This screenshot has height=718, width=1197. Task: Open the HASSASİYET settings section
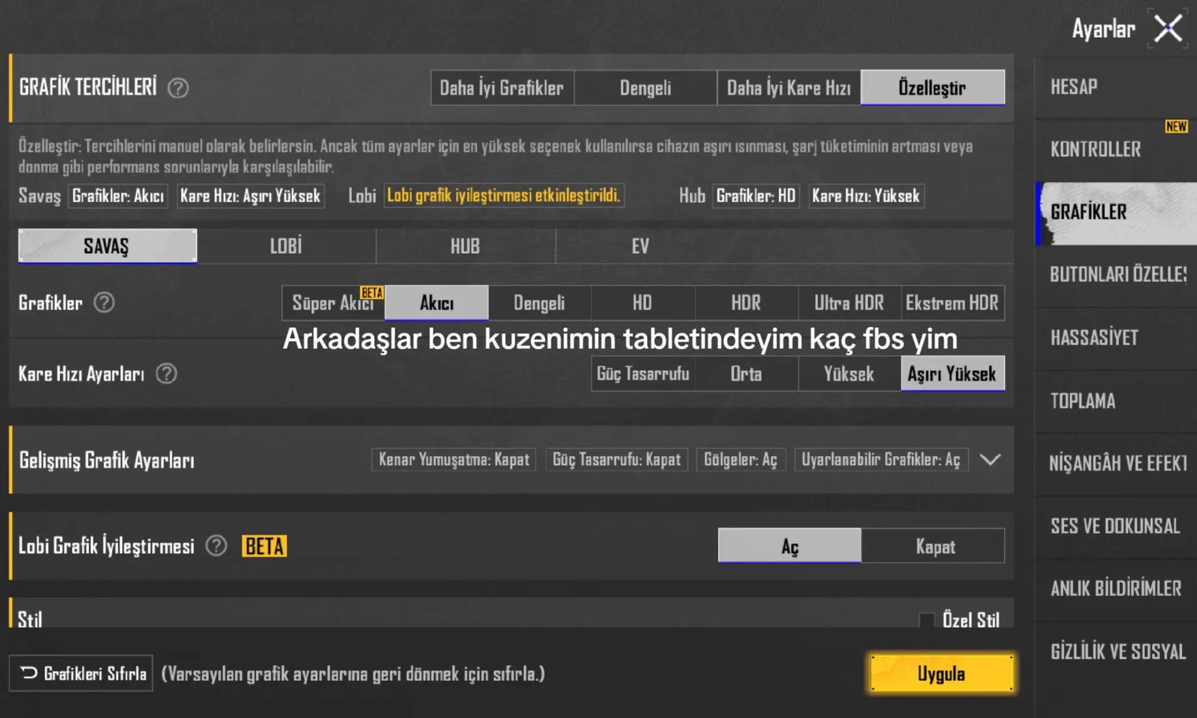1116,338
